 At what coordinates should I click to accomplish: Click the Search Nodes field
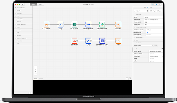23,8
